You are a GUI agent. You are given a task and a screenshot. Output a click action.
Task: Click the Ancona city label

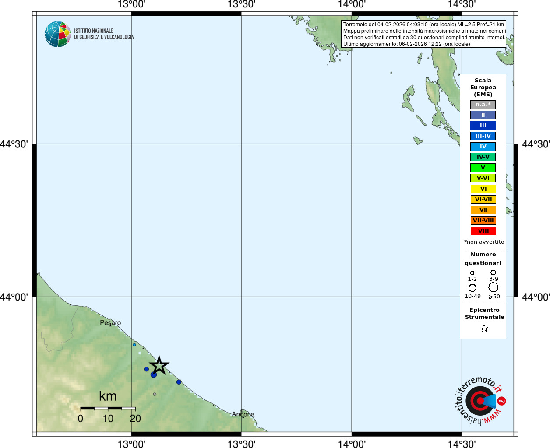pyautogui.click(x=243, y=414)
